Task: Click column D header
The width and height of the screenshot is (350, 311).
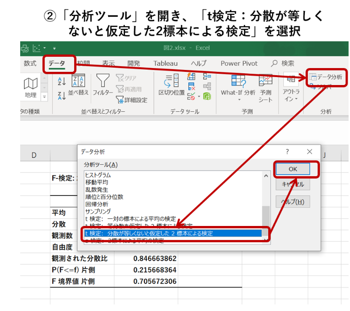Action: (x=34, y=155)
